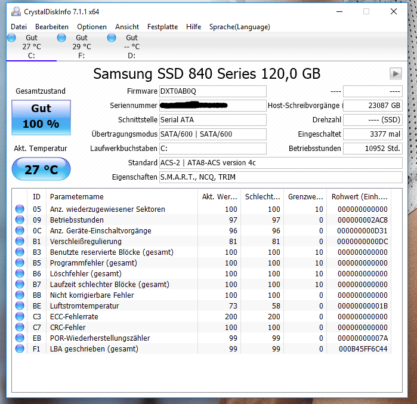The height and width of the screenshot is (404, 417).
Task: Select row Anz. wiederzugewiesener Sektoren
Action: coord(201,209)
